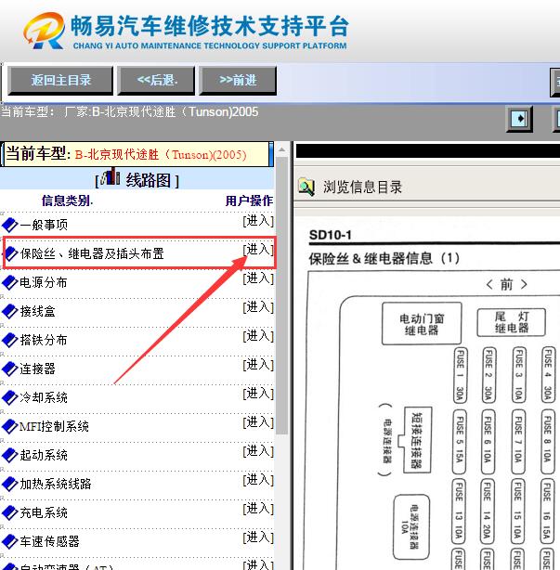560x570 pixels.
Task: Open [进入] link for 电源分布
Action: click(x=258, y=279)
